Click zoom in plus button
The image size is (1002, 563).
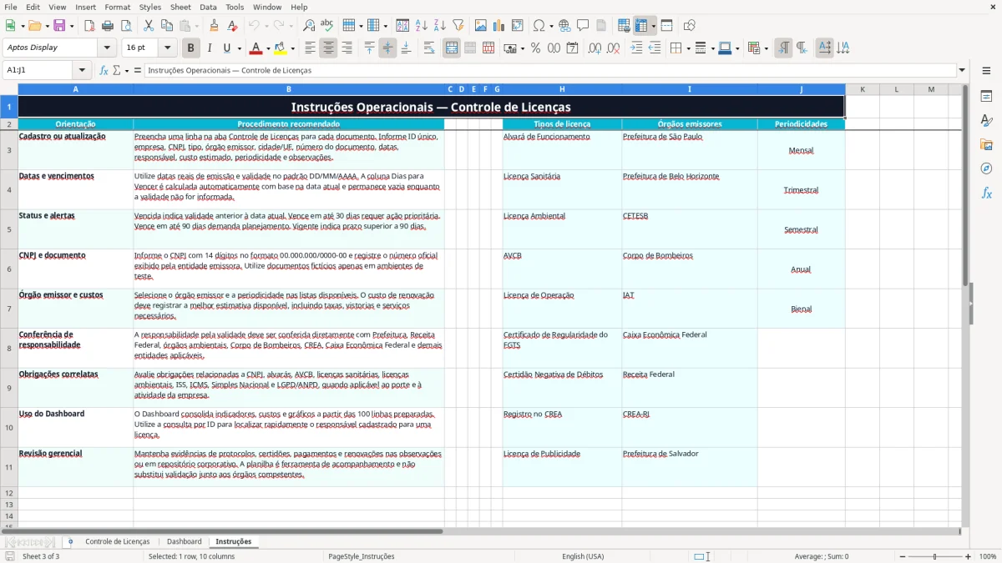pyautogui.click(x=969, y=556)
